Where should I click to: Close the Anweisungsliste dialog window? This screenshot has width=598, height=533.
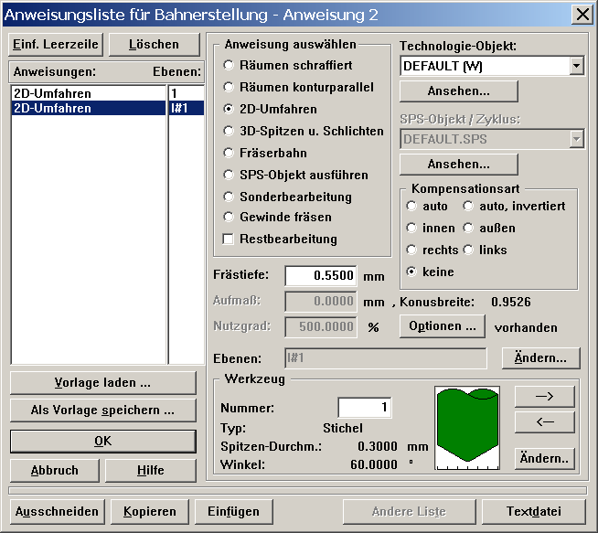(581, 14)
